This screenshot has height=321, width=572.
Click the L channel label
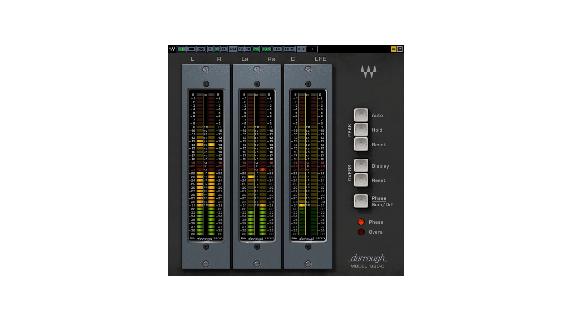click(192, 59)
